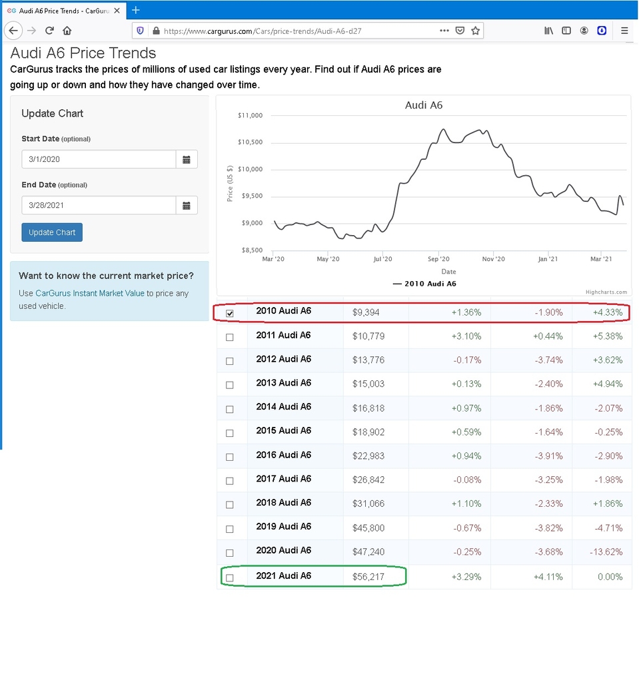Open the browser home page

(67, 31)
